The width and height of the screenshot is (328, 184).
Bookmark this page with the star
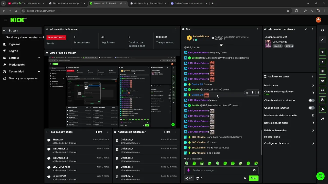click(288, 11)
